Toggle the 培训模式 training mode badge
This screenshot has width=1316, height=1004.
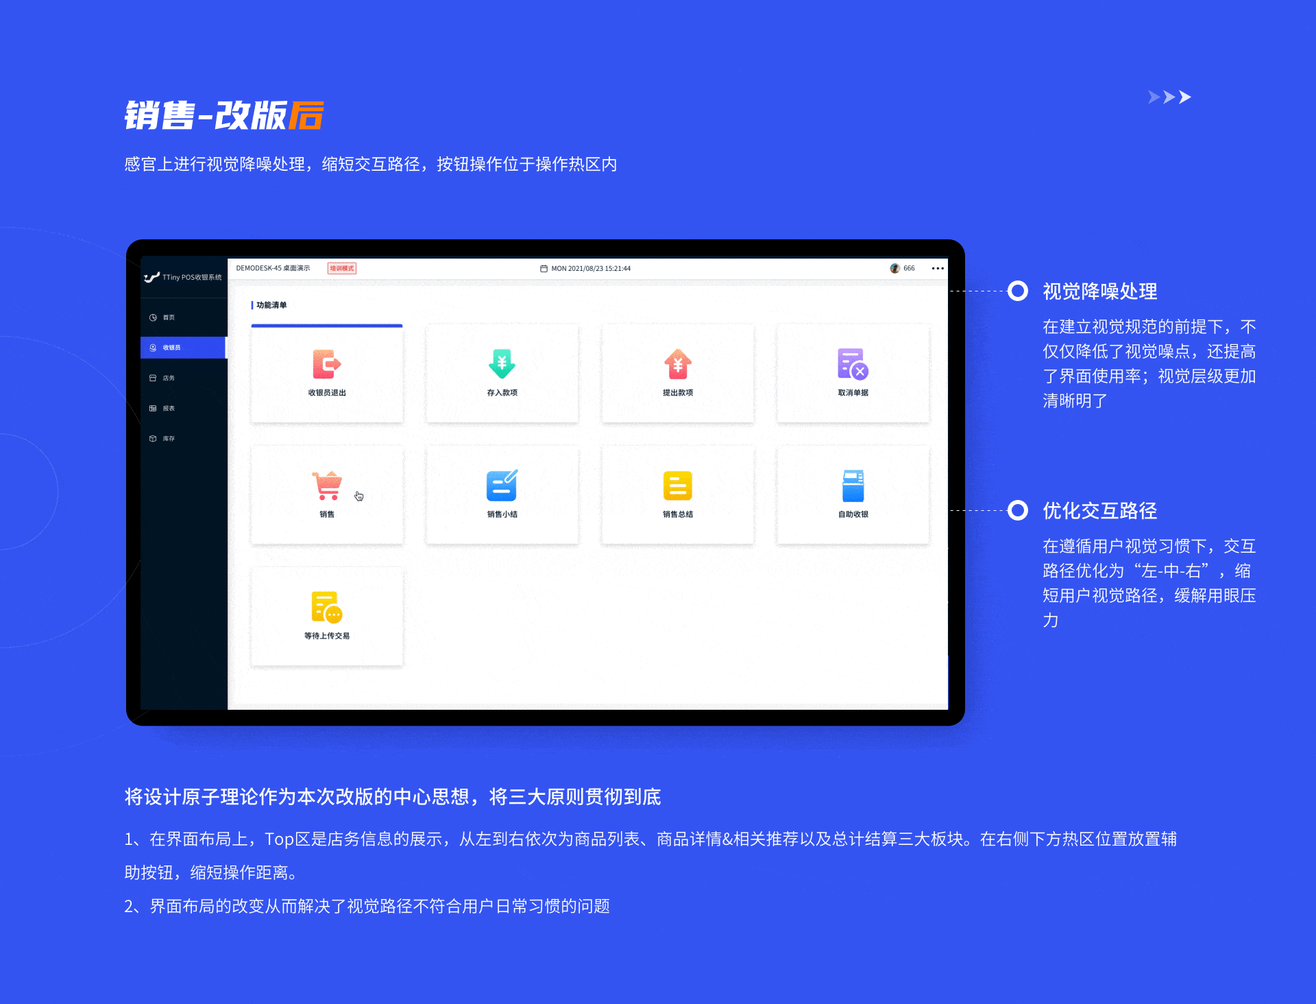coord(341,267)
